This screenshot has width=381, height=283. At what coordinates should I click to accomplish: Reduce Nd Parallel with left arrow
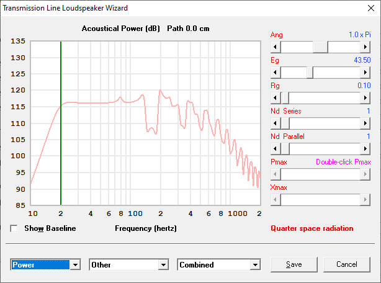(x=276, y=149)
